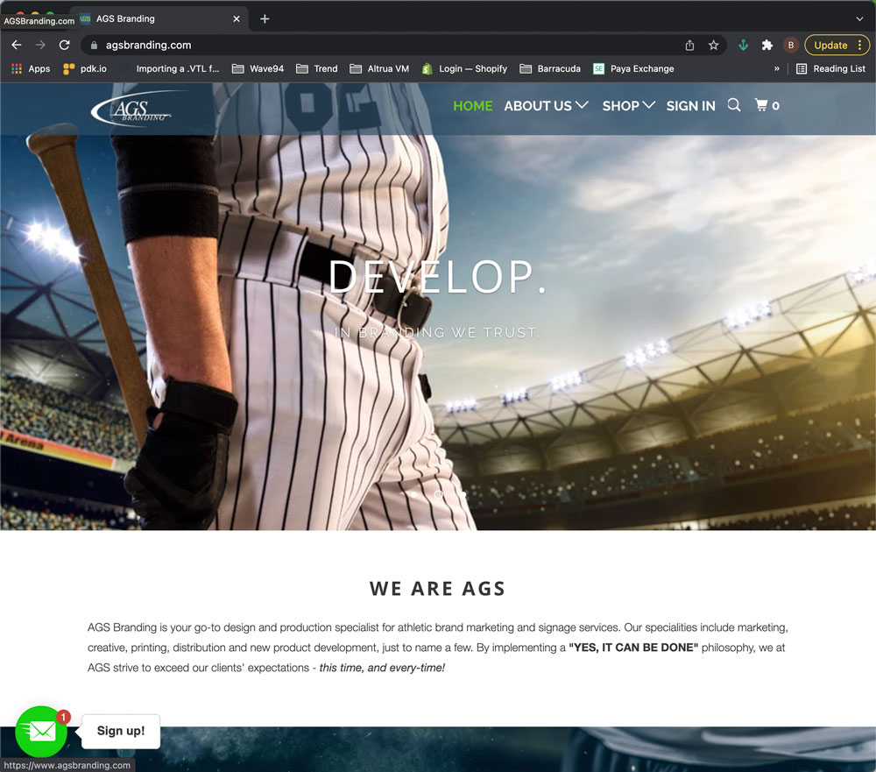Viewport: 876px width, 772px height.
Task: Open the Extensions puzzle icon
Action: [767, 46]
